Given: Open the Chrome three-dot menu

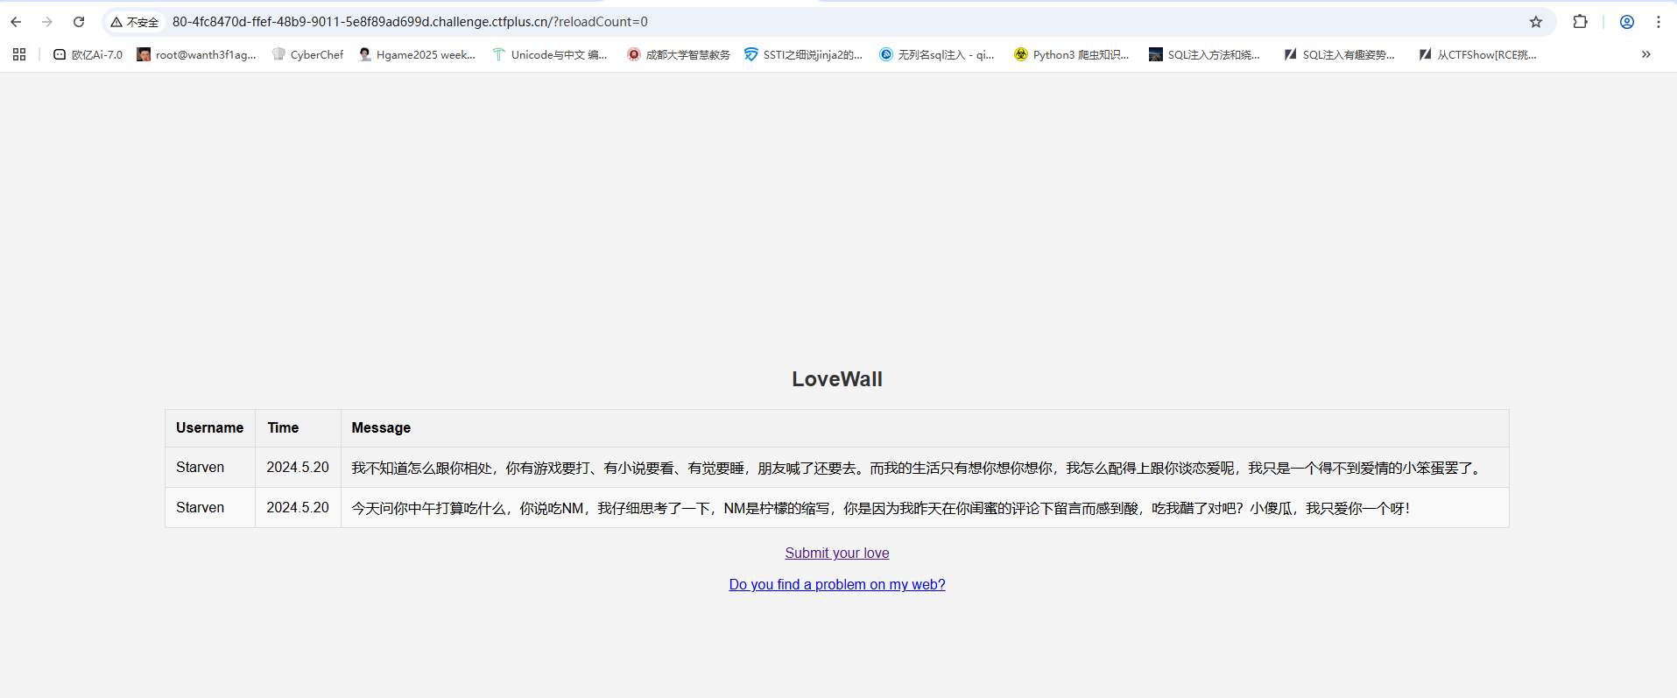Looking at the screenshot, I should tap(1658, 22).
